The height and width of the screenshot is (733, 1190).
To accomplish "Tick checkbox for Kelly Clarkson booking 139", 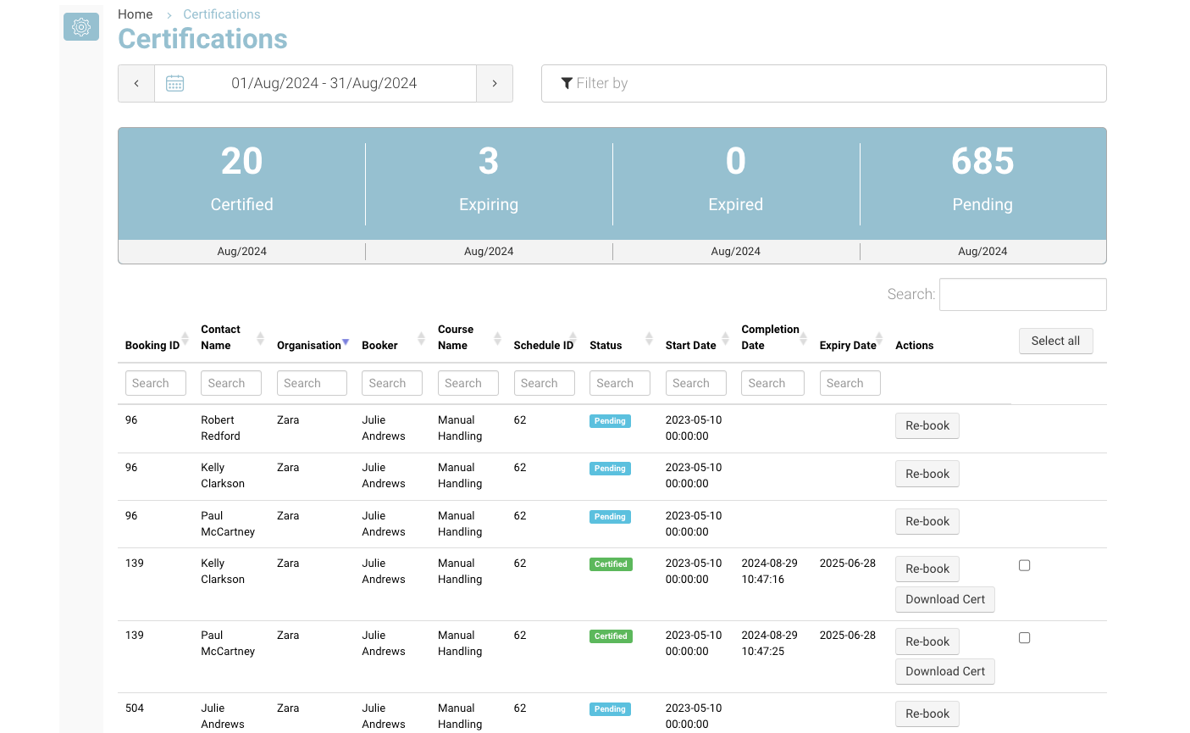I will [1024, 565].
